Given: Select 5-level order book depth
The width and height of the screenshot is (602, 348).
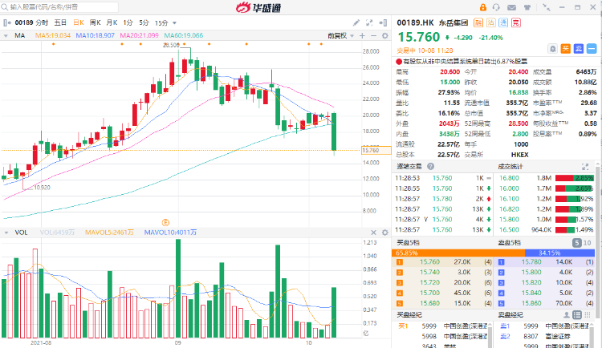Looking at the screenshot, I should tap(576, 242).
